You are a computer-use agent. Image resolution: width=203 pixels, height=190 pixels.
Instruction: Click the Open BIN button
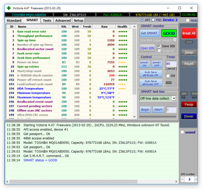[x=147, y=48]
